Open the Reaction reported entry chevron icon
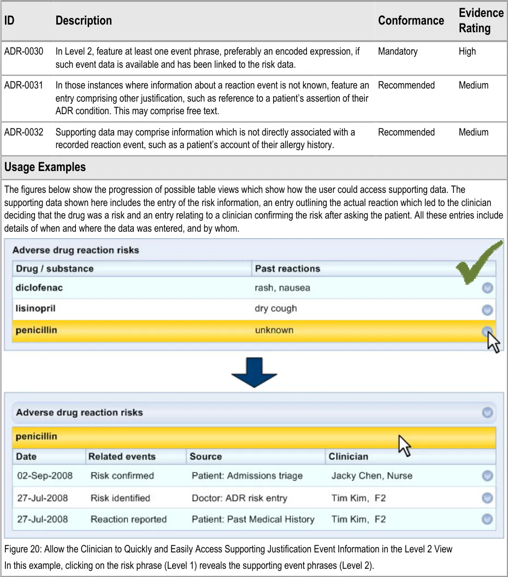The width and height of the screenshot is (508, 577). (487, 519)
